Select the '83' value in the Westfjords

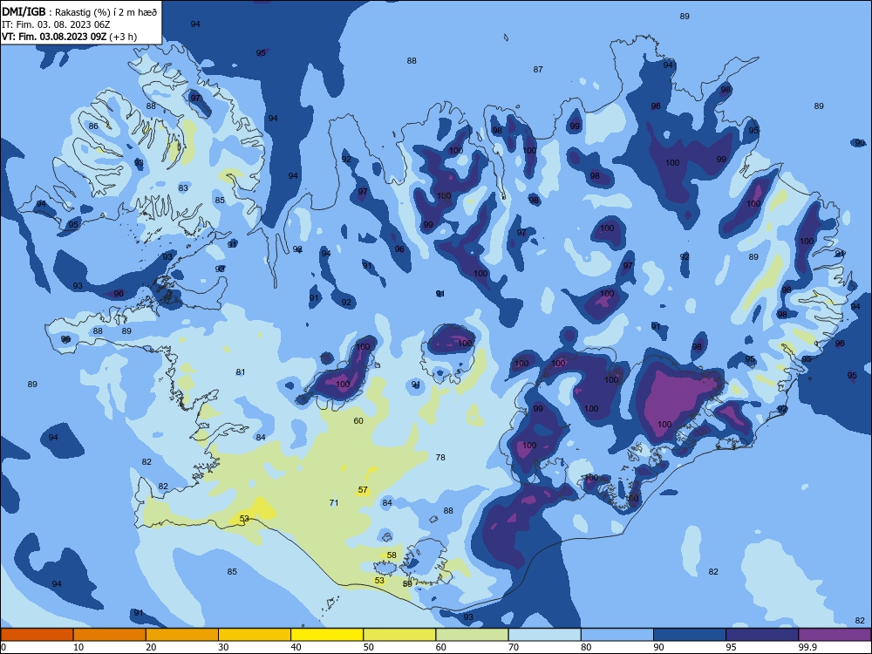click(183, 188)
